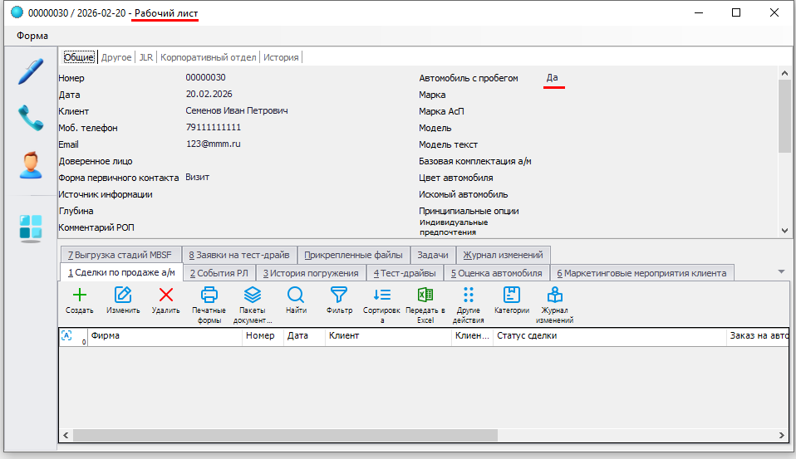This screenshot has height=459, width=796.
Task: Open Категории toolbar icon
Action: coord(512,295)
